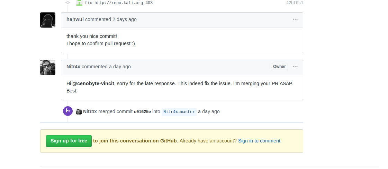This screenshot has height=169, width=388.
Task: Click the "2 days ago" timestamp
Action: 125,19
